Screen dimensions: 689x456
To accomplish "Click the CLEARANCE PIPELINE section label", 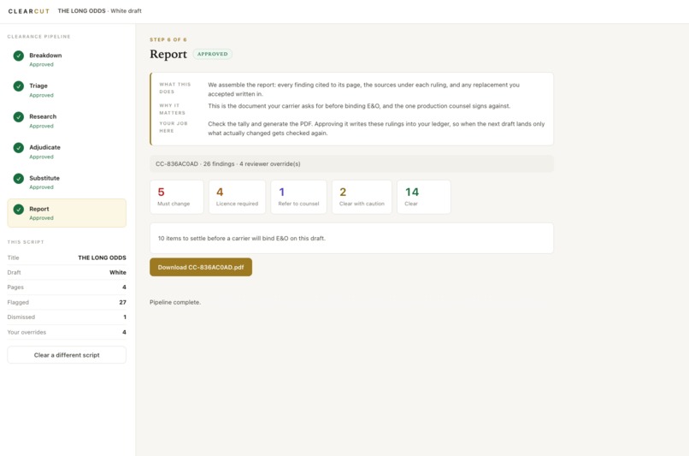I will point(38,37).
